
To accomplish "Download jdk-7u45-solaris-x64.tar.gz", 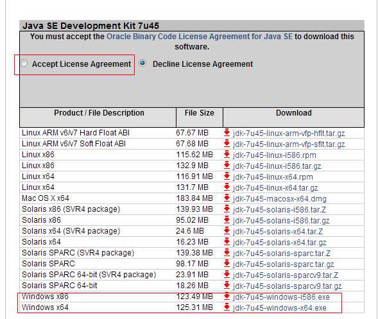I will click(x=280, y=243).
